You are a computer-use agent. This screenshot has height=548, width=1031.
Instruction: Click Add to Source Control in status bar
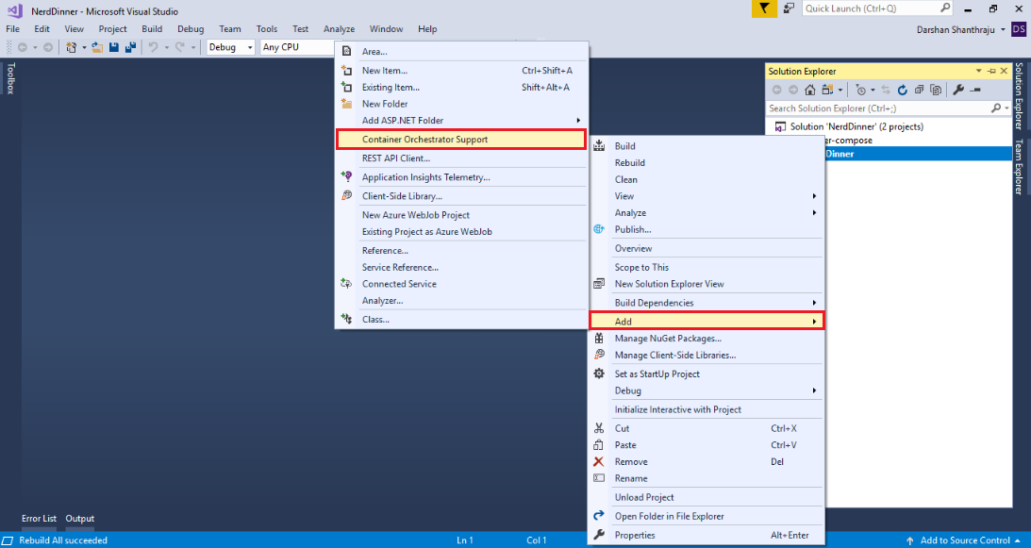click(x=965, y=540)
